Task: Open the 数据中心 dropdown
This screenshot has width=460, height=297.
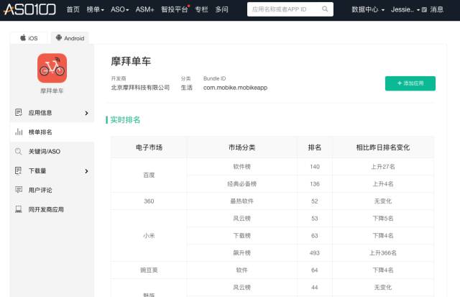Action: point(368,9)
